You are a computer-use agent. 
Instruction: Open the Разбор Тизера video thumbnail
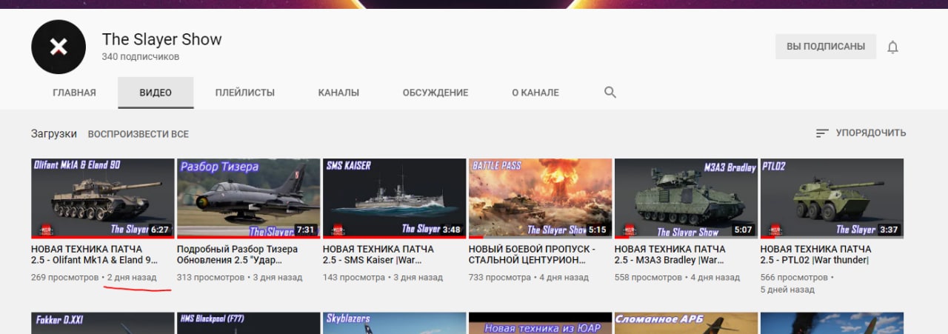(249, 198)
